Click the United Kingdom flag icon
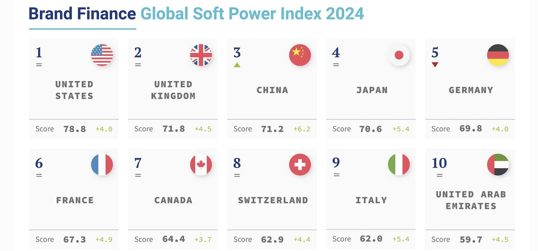Image resolution: width=538 pixels, height=251 pixels. pyautogui.click(x=201, y=55)
